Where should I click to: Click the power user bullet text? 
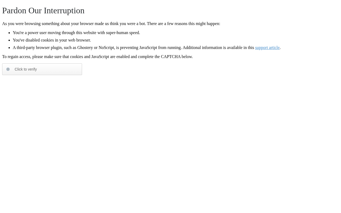[x=76, y=33]
